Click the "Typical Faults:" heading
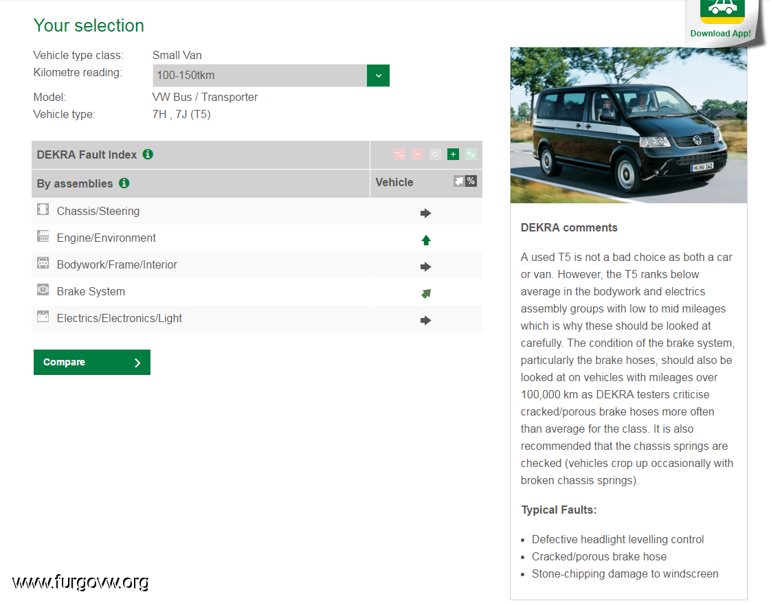The width and height of the screenshot is (771, 603). click(559, 510)
